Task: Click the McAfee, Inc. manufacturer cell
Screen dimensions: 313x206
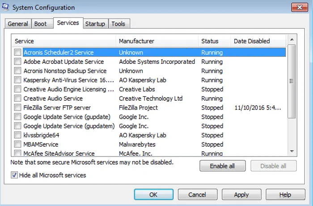Action: [136, 153]
